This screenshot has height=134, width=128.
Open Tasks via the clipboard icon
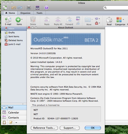pyautogui.click(x=4, y=122)
